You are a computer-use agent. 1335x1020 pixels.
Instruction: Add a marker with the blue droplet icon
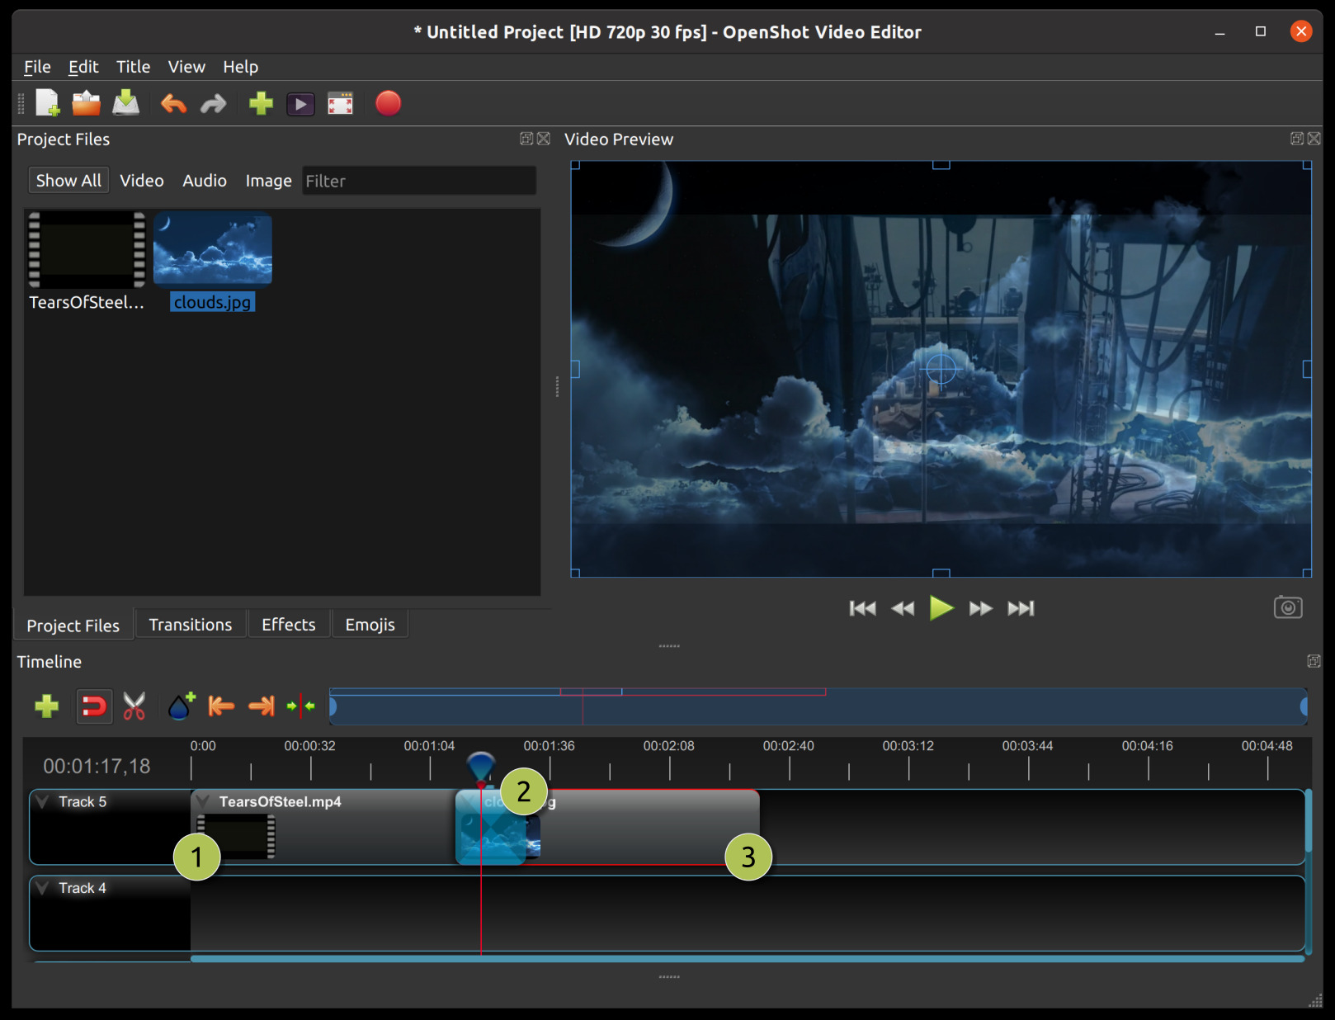(x=178, y=706)
